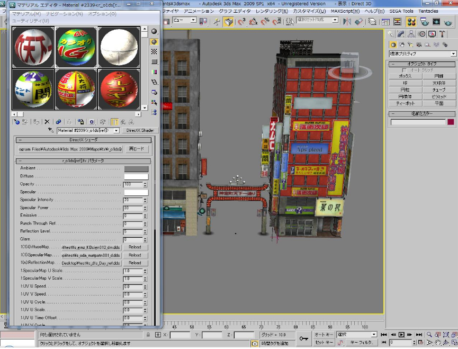
Task: Enable the オートグリッド checkbox
Action: pyautogui.click(x=405, y=70)
